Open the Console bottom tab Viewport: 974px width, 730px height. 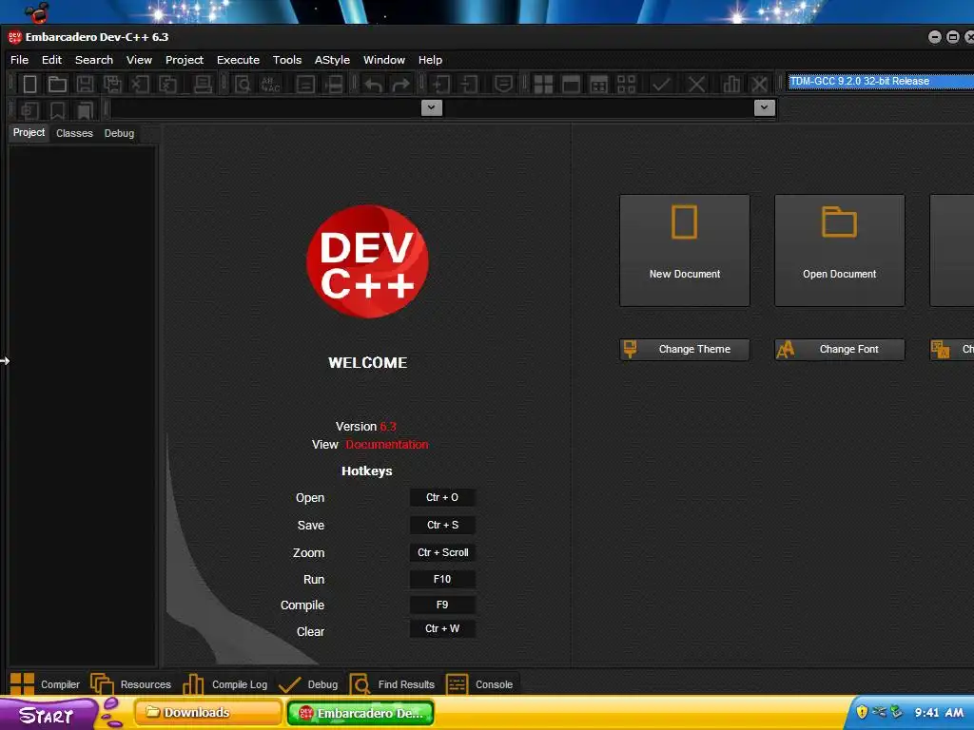click(480, 684)
